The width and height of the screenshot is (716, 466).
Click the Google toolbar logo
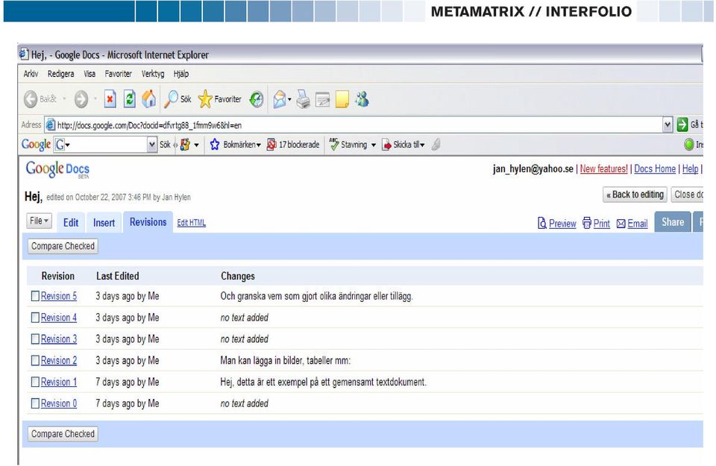[x=36, y=145]
